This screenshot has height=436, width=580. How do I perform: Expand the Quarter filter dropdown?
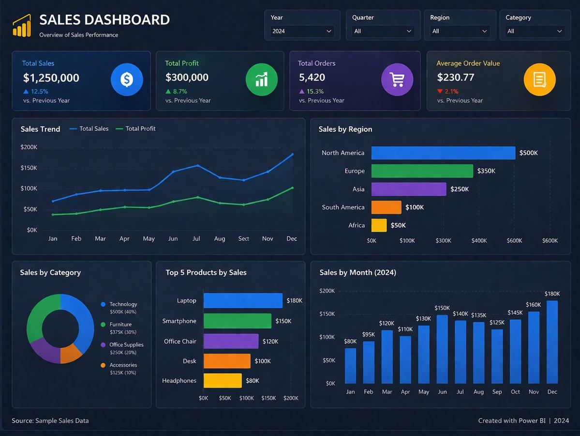tap(383, 31)
